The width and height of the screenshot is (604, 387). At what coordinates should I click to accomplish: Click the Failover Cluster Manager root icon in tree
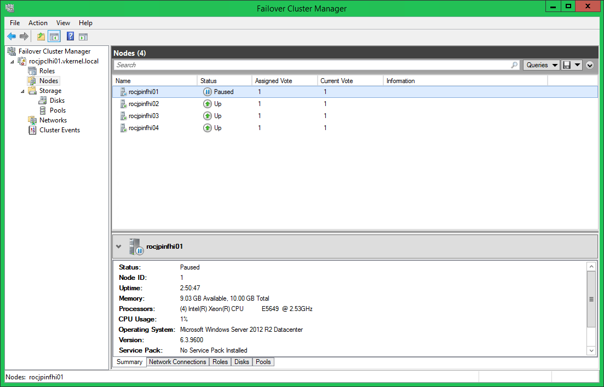point(11,51)
